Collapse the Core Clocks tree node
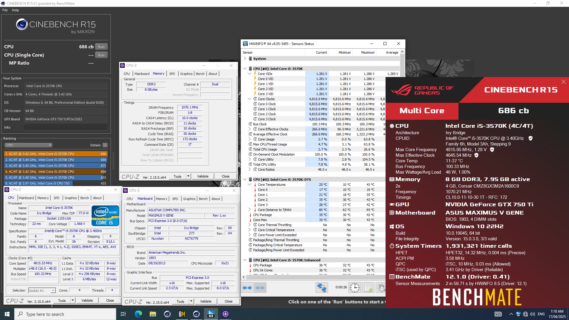 (x=250, y=99)
